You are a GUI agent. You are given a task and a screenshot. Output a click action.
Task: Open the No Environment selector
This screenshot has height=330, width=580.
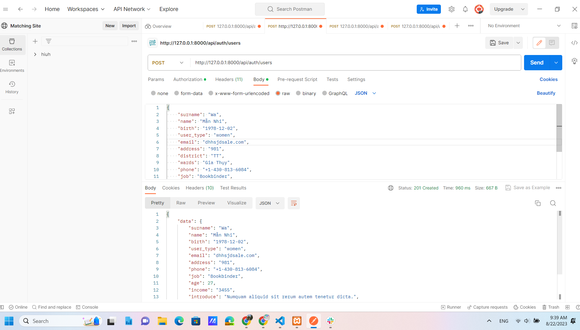[524, 26]
